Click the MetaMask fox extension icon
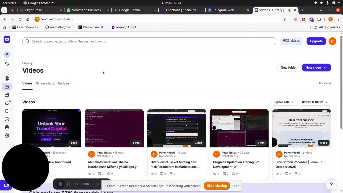The width and height of the screenshot is (343, 193). click(303, 19)
